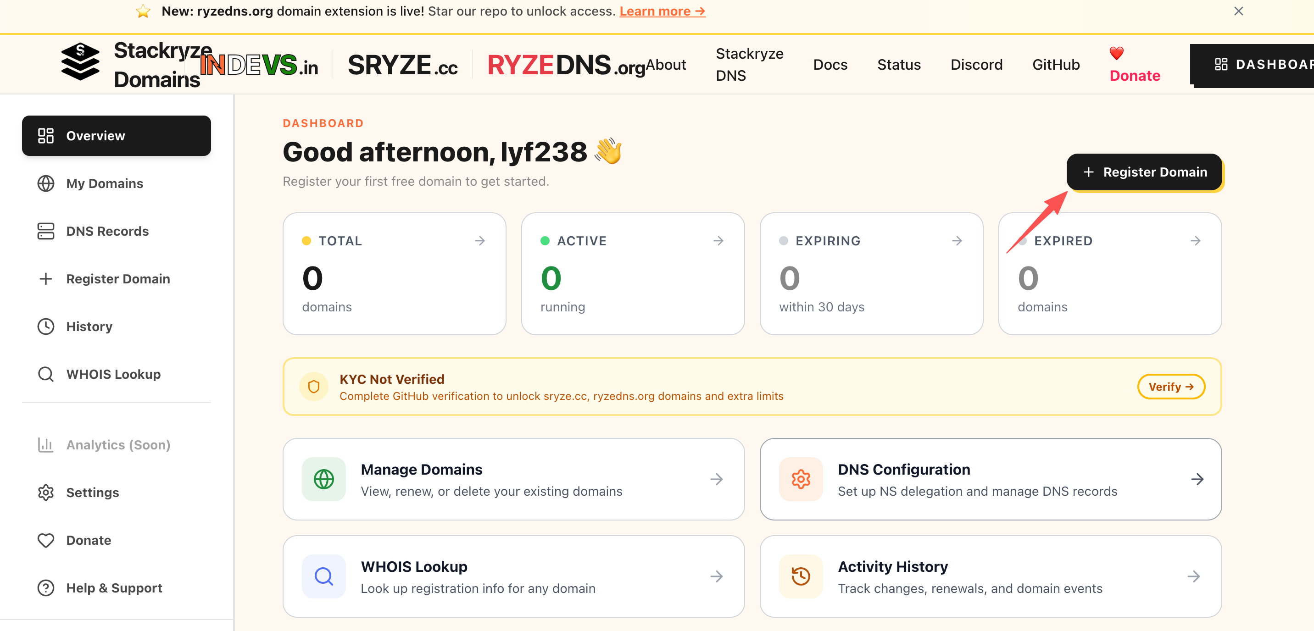Screen dimensions: 1314x631
Task: Click the orange gear icon on DNS Configuration
Action: [801, 479]
